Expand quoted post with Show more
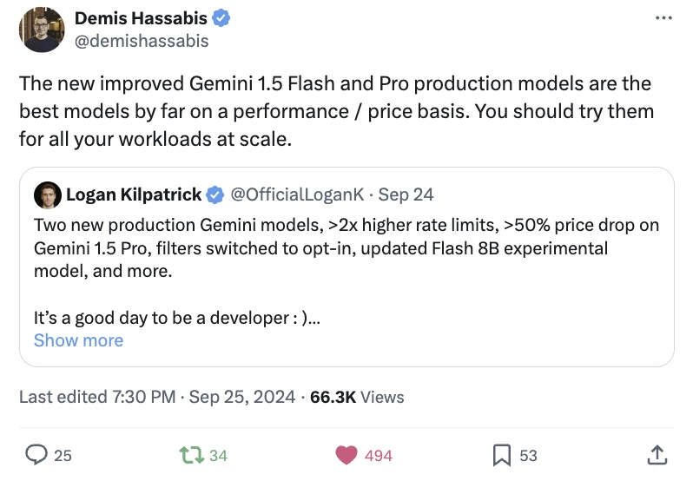This screenshot has height=481, width=693. point(79,340)
